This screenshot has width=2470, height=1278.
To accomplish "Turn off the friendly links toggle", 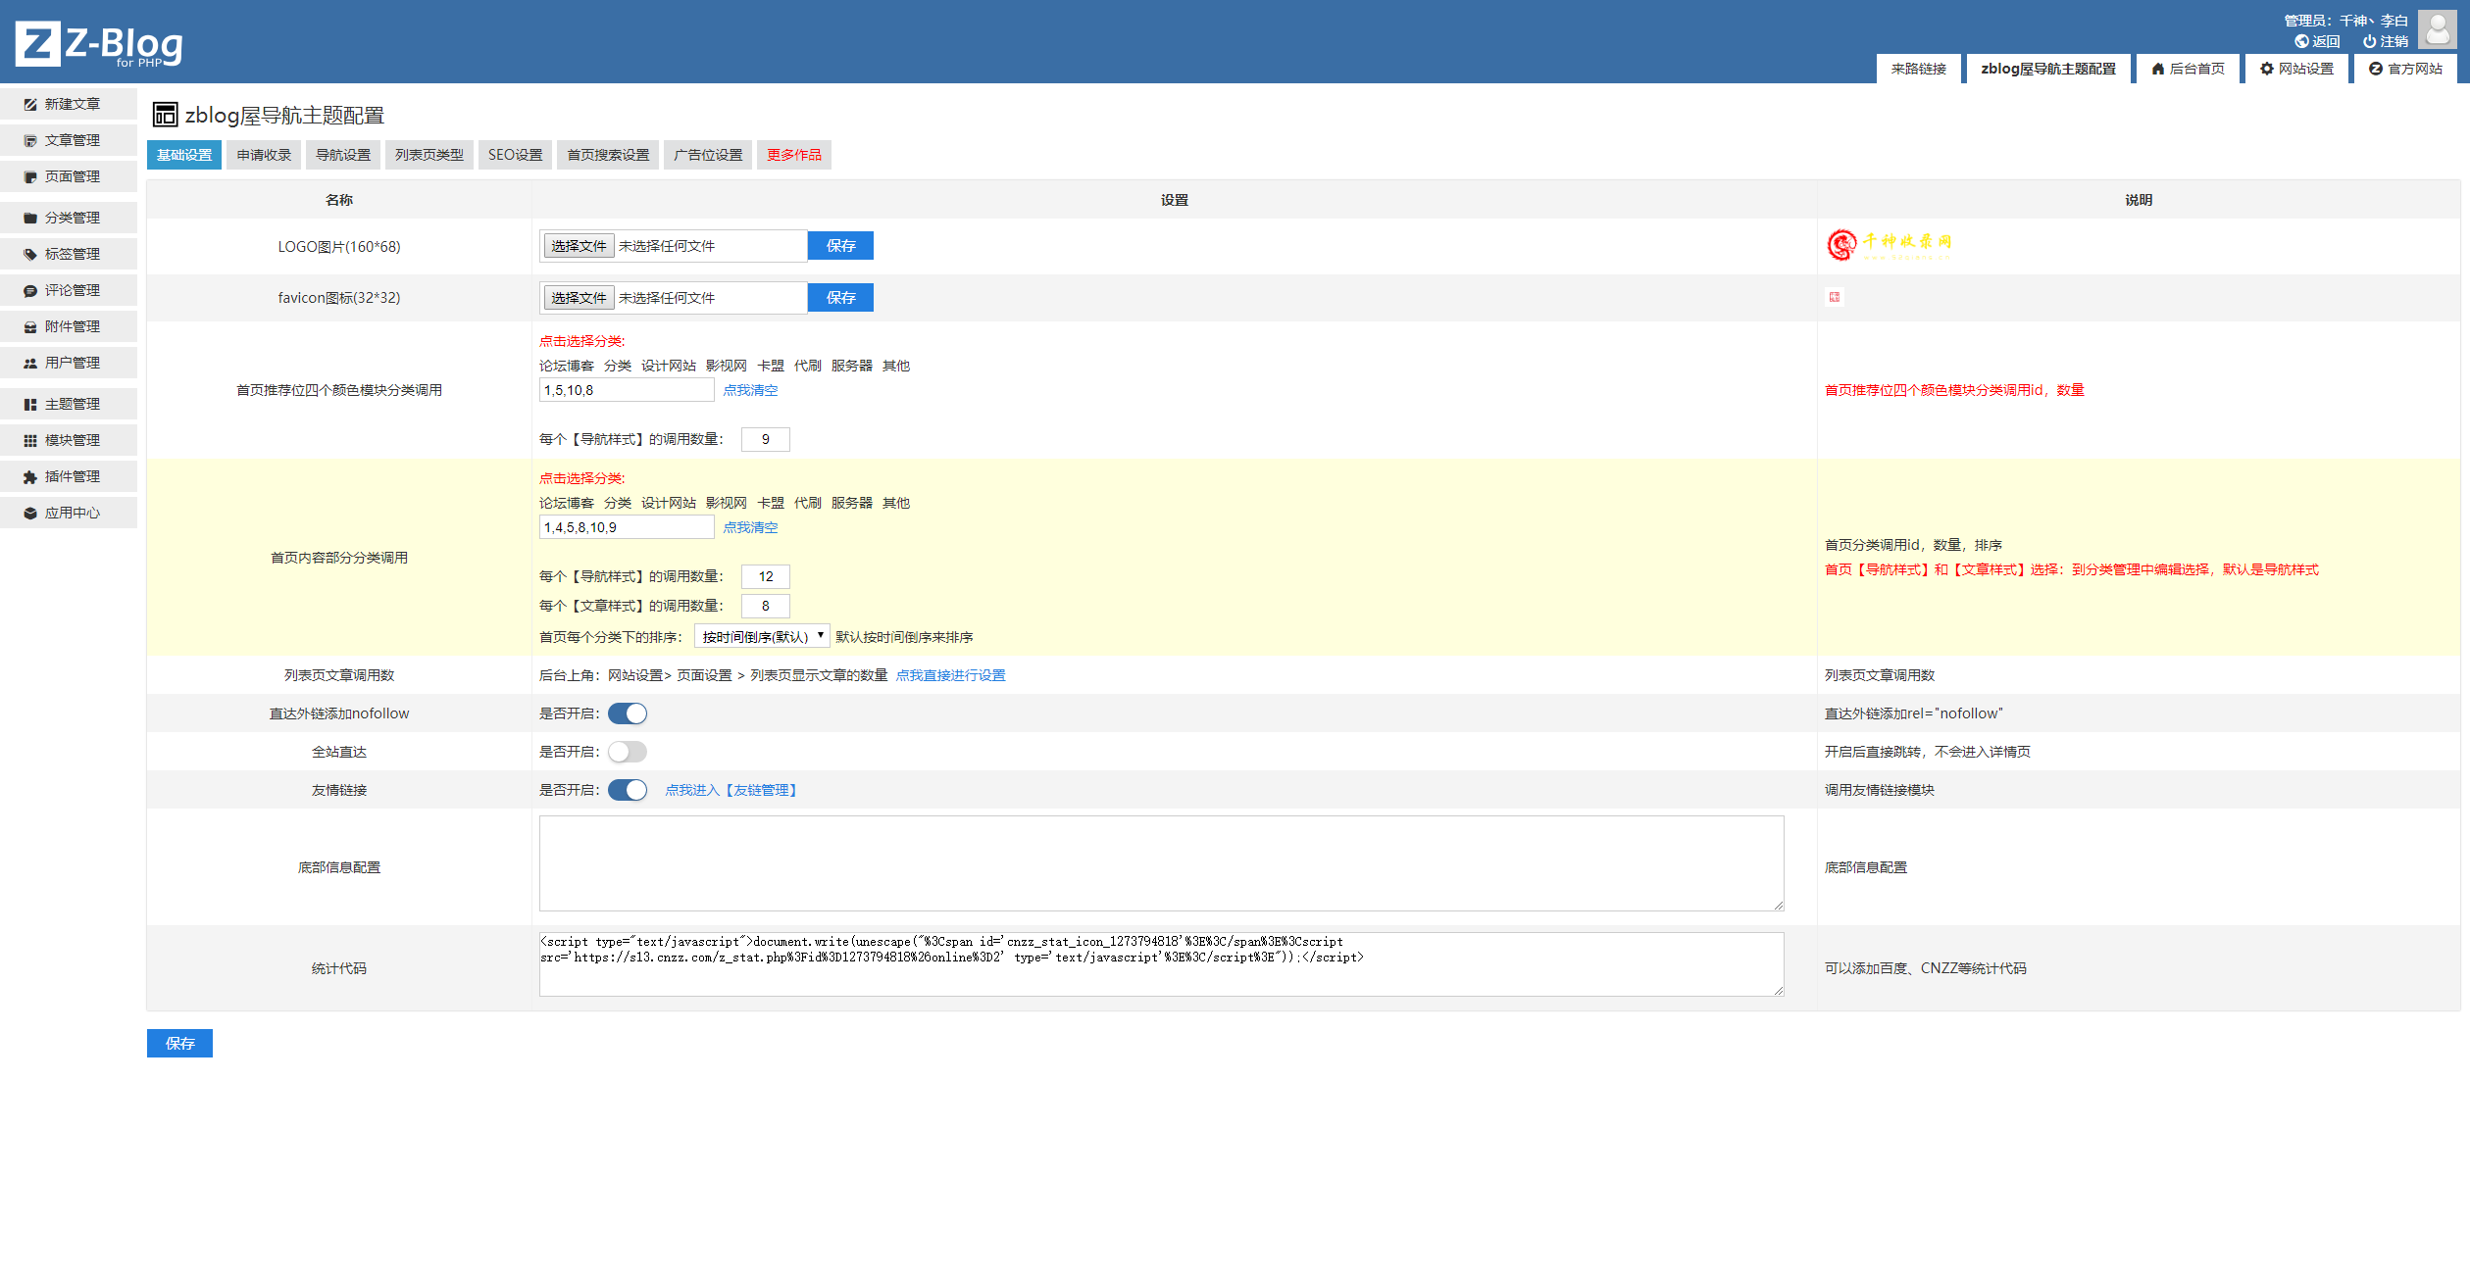I will point(628,790).
